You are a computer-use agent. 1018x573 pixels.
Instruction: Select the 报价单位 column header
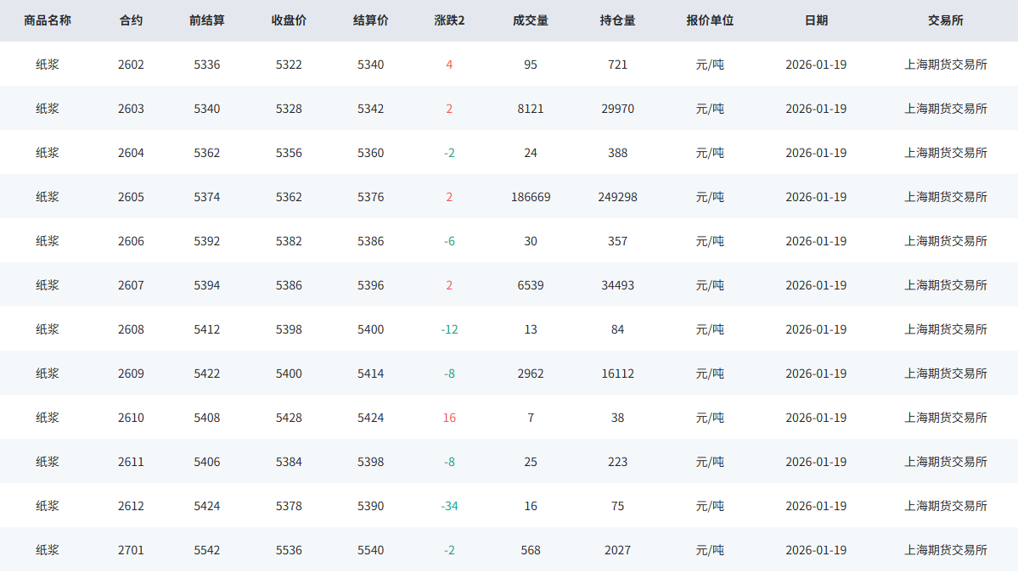710,20
